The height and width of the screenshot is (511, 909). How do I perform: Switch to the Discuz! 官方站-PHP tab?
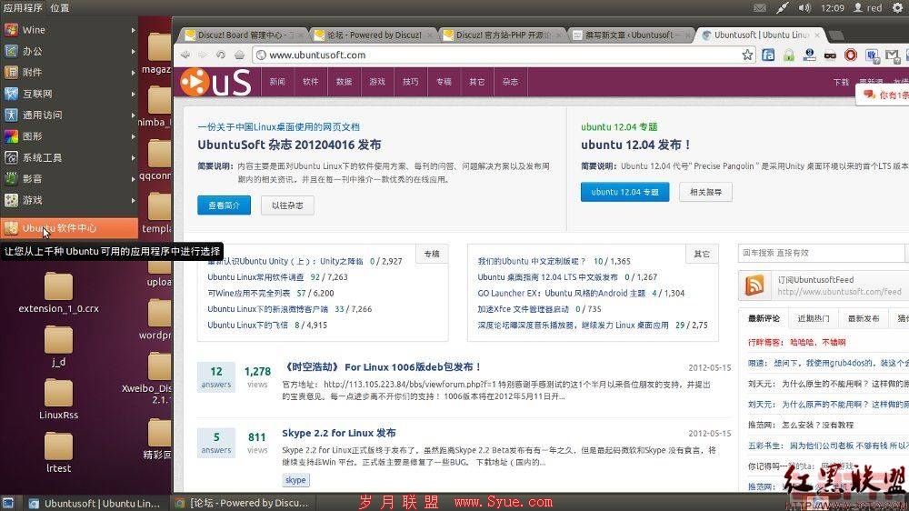502,35
